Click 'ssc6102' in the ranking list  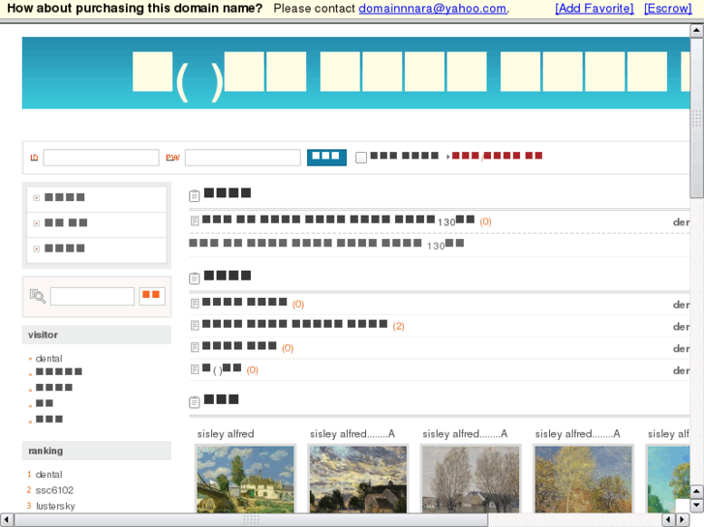point(54,490)
